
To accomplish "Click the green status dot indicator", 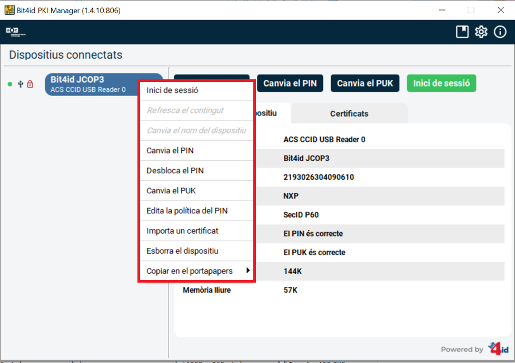I will click(x=10, y=84).
